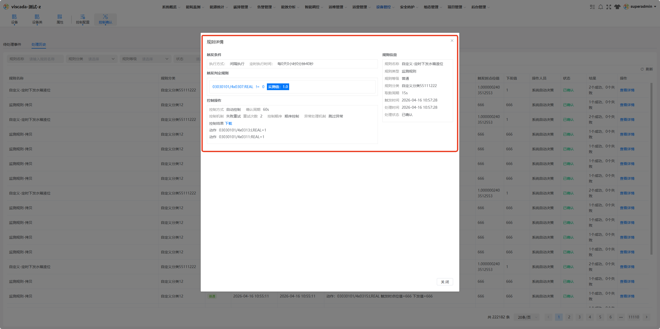Screen dimensions: 660x329
Task: Expand the superadmin user dropdown
Action: pyautogui.click(x=655, y=7)
